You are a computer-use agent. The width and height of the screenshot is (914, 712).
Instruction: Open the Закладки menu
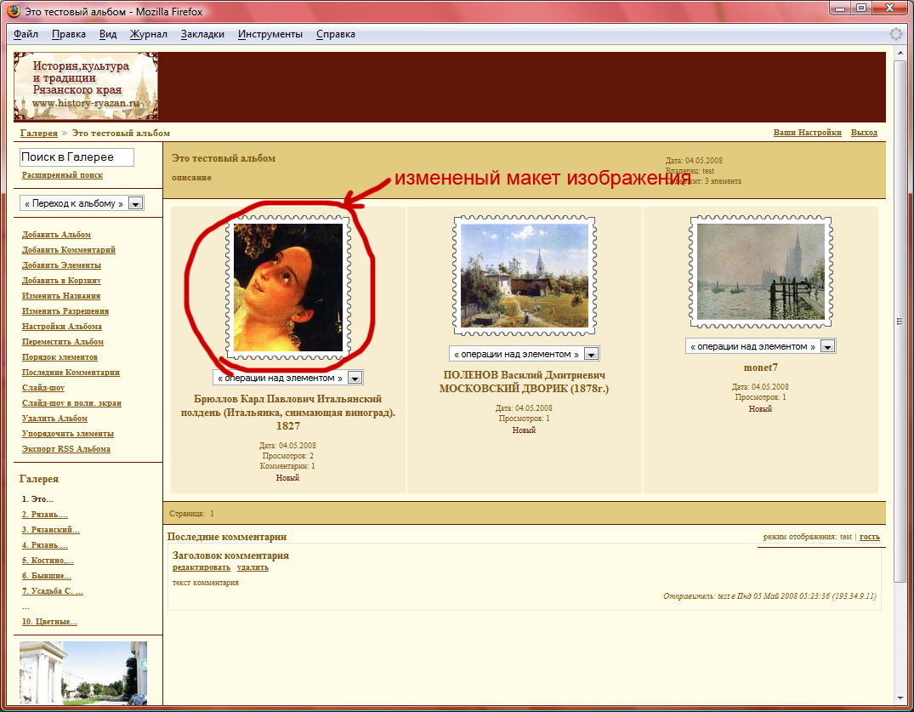point(202,34)
